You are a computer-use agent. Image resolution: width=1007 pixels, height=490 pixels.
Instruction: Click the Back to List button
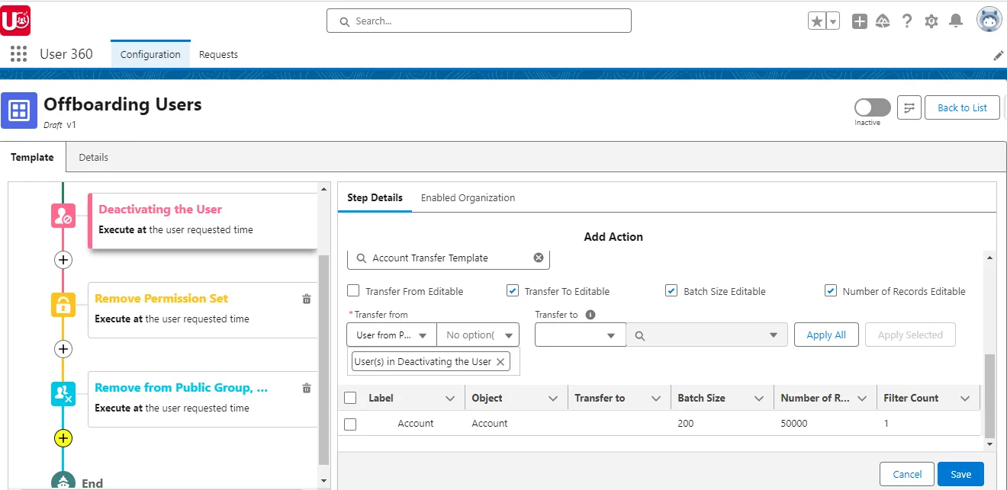pyautogui.click(x=962, y=107)
